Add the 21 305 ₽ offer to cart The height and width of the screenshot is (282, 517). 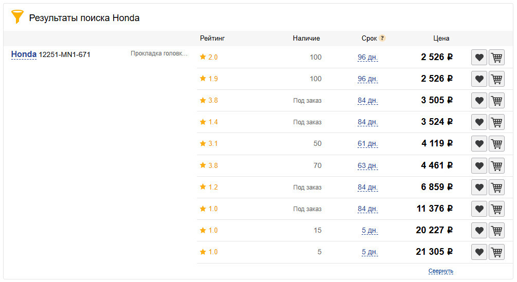coord(496,252)
